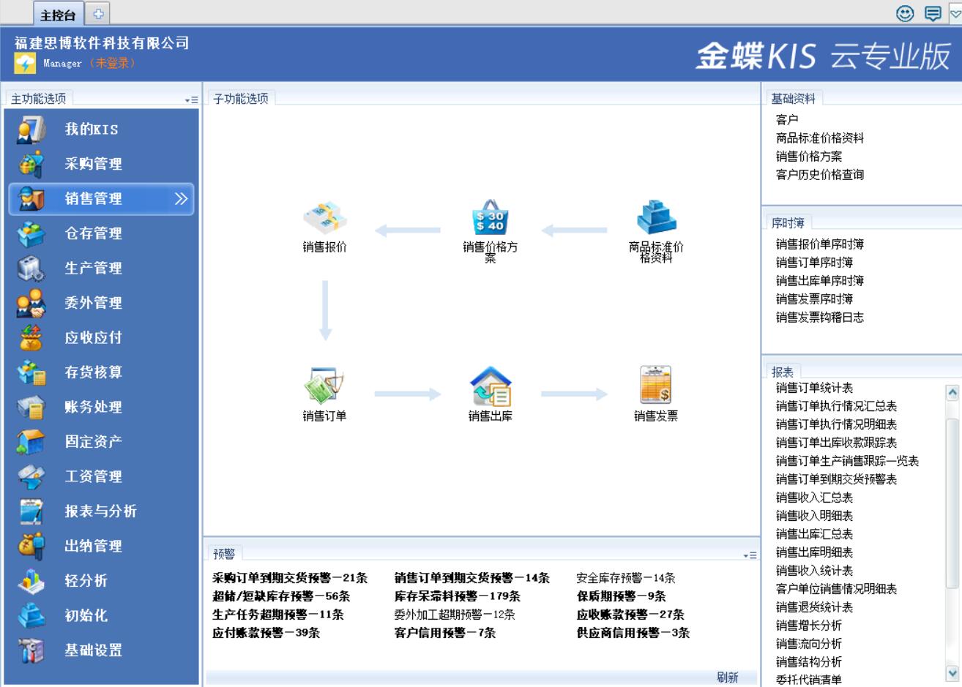This screenshot has height=687, width=962.
Task: Open the 我的KIS sidebar icon
Action: pos(31,129)
